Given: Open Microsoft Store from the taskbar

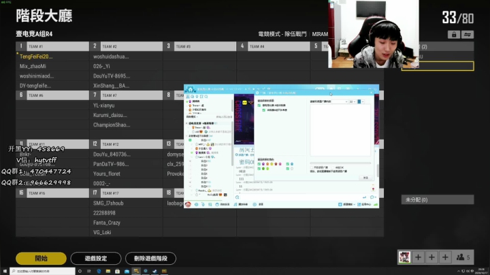Looking at the screenshot, I should click(117, 271).
